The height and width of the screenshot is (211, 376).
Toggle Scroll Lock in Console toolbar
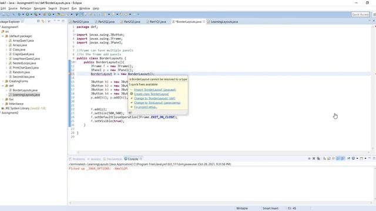point(329,159)
